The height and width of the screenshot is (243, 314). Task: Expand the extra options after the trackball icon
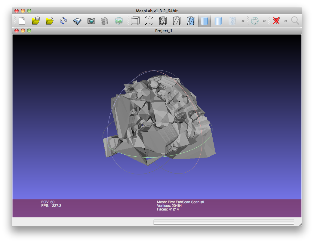tap(264, 21)
